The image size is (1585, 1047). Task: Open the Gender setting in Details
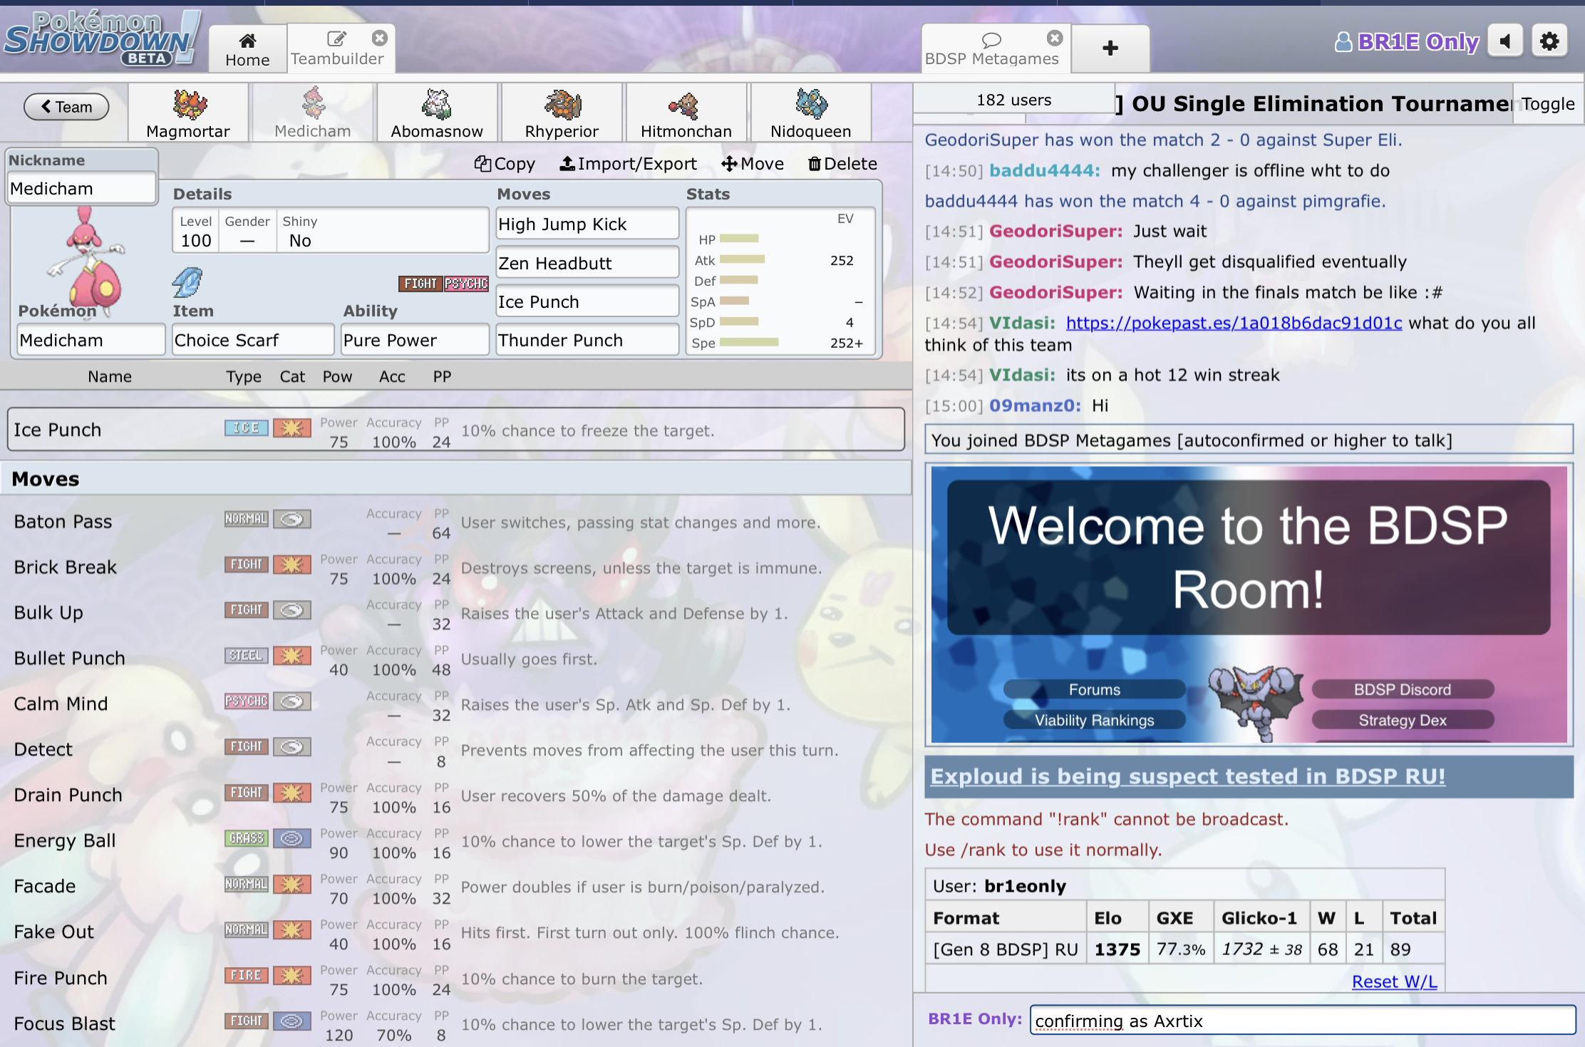click(x=247, y=231)
